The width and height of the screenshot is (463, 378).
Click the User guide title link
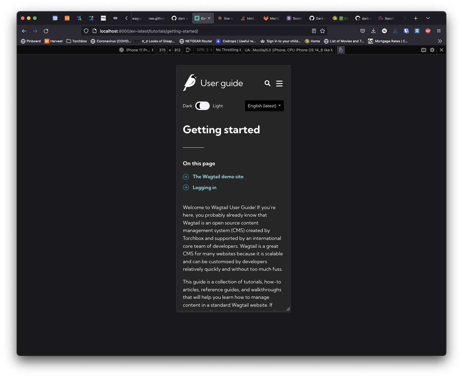(x=222, y=83)
